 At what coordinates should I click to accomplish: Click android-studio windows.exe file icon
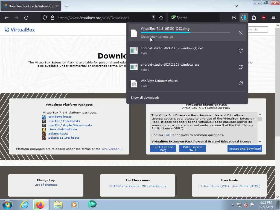[134, 67]
